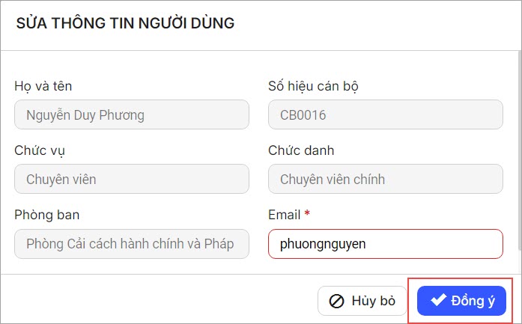The image size is (522, 324).
Task: Confirm changes with the Đồng ý button
Action: pos(461,301)
